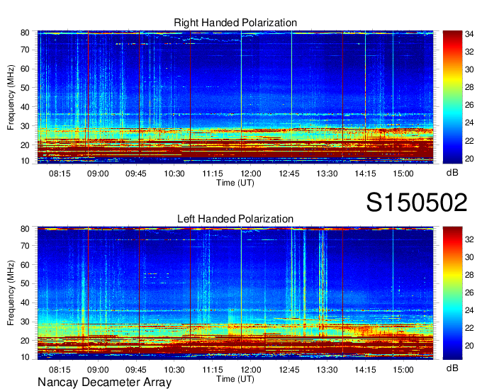Click the 'Nancay Decameter Array' caption
This screenshot has width=482, height=391.
[x=104, y=382]
